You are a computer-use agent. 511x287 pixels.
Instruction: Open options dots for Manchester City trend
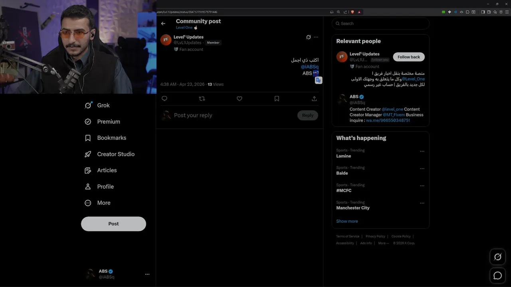(x=422, y=203)
